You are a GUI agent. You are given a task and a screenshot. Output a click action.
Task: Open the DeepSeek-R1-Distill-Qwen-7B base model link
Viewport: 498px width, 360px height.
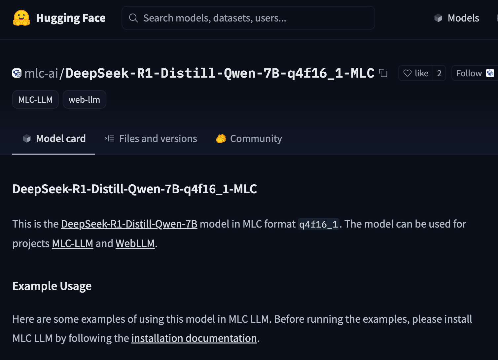[129, 224]
